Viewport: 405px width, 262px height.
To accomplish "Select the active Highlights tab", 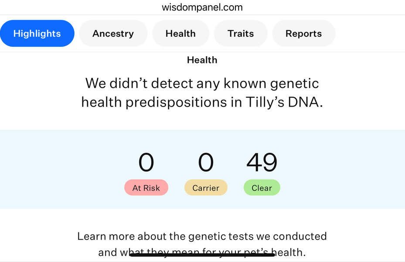I will pos(37,33).
